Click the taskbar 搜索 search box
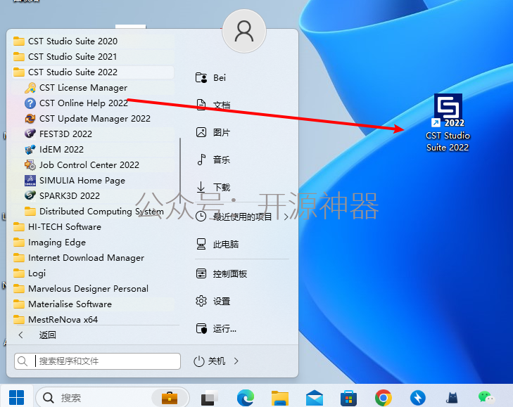The width and height of the screenshot is (513, 407). click(113, 398)
